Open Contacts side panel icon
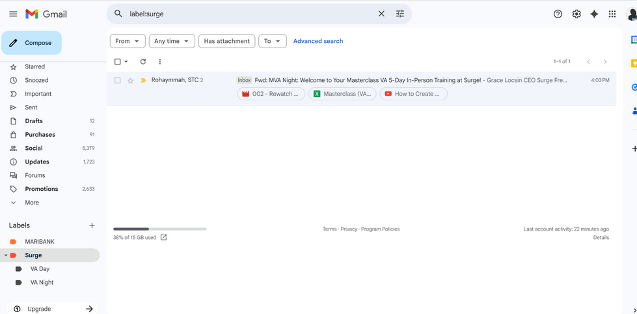 [x=634, y=111]
